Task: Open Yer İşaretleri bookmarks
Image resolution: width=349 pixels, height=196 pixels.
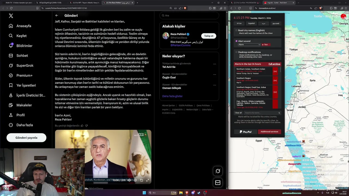Action: pyautogui.click(x=22, y=85)
